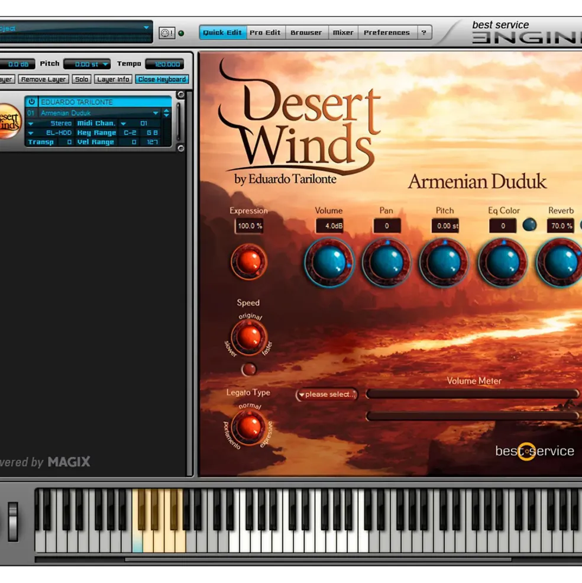Screen dimensions: 582x583
Task: Click the Tempo 120.000 field
Action: (164, 64)
